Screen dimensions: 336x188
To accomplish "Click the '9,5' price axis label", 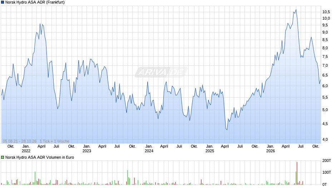I will pyautogui.click(x=325, y=25).
